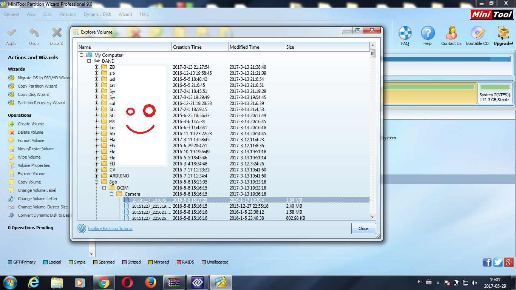The width and height of the screenshot is (516, 290).
Task: Collapse the DCIM folder node
Action: (x=104, y=188)
